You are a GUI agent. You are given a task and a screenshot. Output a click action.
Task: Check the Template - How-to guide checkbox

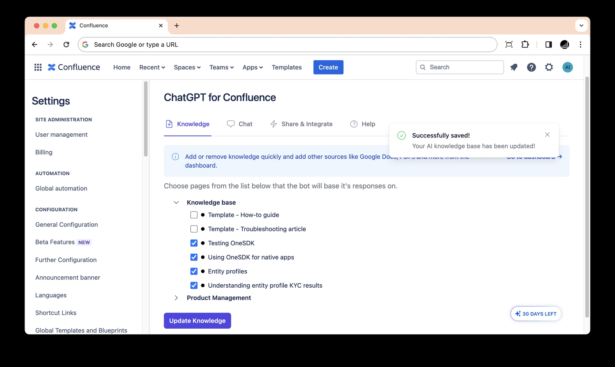click(x=194, y=215)
